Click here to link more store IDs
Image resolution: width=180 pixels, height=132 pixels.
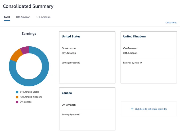click(151, 109)
